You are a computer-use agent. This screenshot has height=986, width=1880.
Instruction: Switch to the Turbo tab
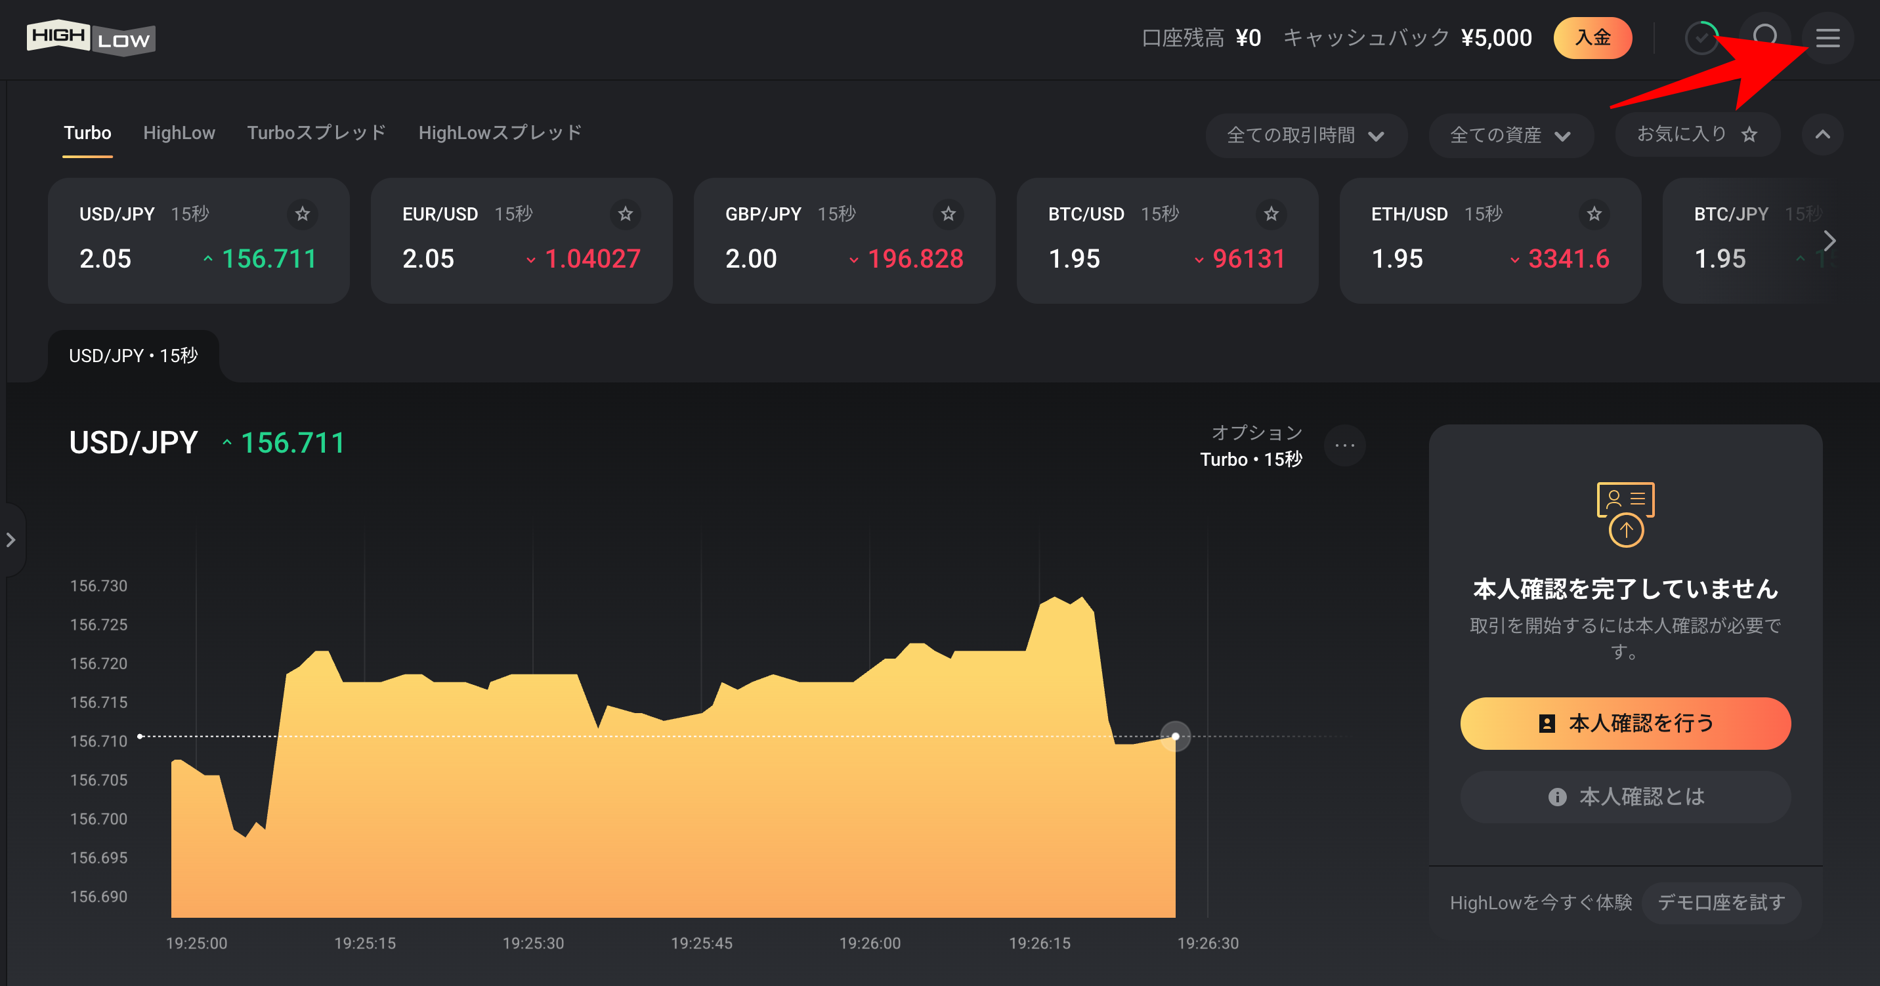coord(87,133)
